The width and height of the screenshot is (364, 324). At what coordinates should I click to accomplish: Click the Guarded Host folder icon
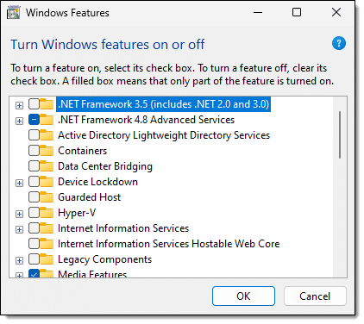47,197
